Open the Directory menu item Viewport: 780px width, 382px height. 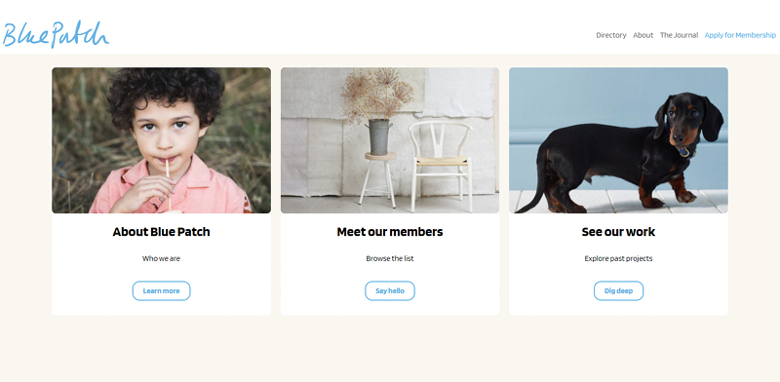click(611, 35)
